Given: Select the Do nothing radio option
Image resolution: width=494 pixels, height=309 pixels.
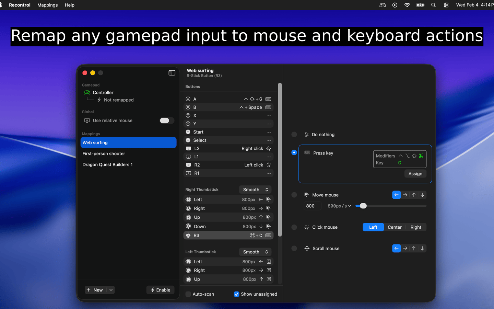Looking at the screenshot, I should [x=294, y=135].
